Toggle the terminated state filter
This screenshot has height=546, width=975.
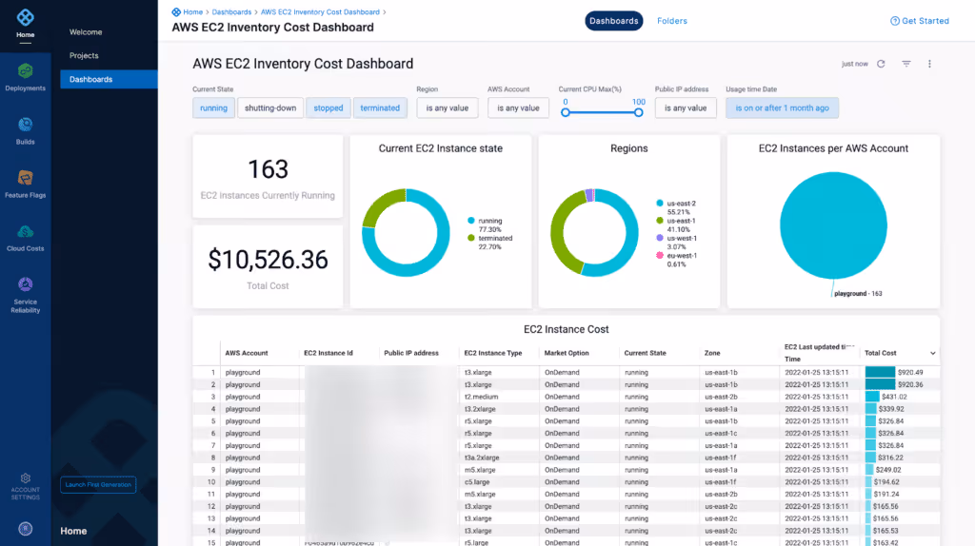coord(380,108)
